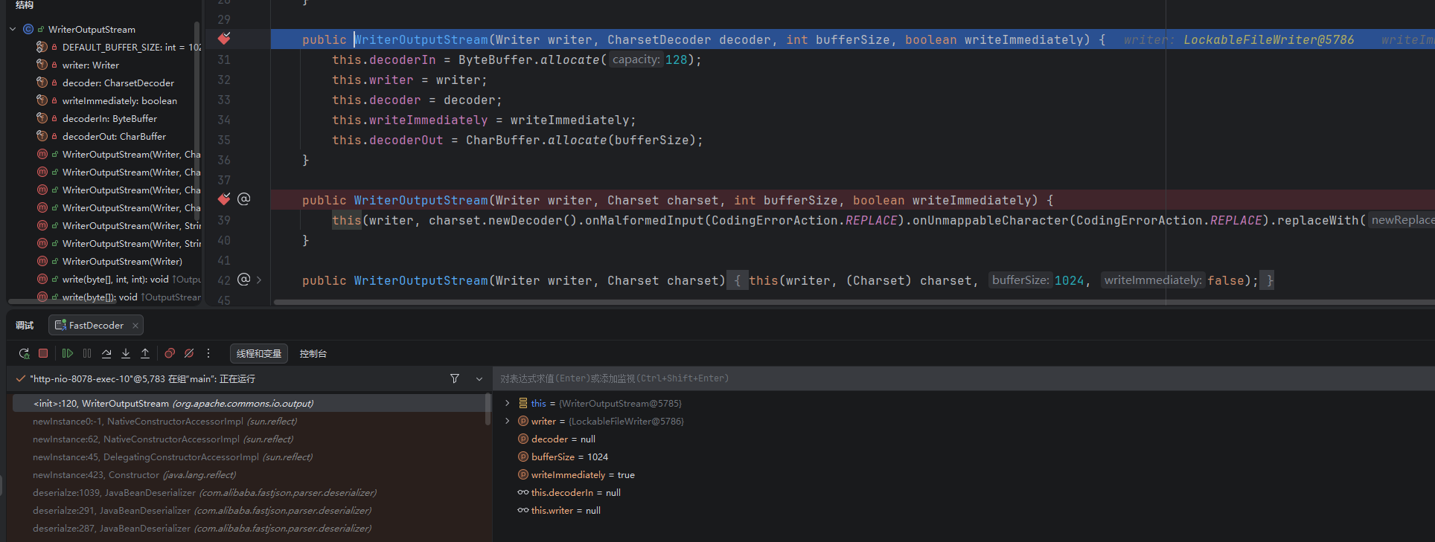Stop the debug session
Viewport: 1435px width, 542px height.
[x=43, y=354]
